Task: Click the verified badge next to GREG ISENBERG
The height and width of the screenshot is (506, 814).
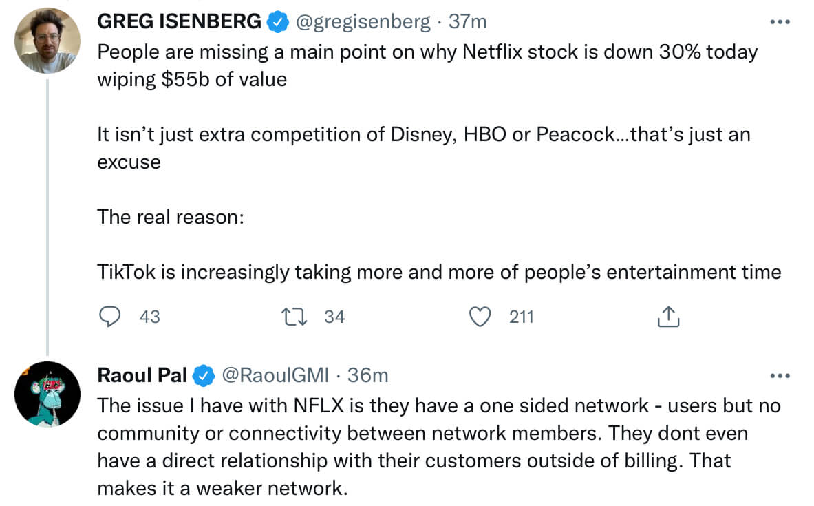Action: 278,21
